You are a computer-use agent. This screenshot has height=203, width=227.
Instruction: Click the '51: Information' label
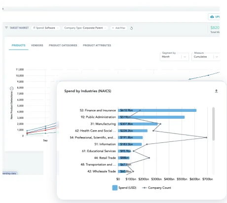[105, 144]
